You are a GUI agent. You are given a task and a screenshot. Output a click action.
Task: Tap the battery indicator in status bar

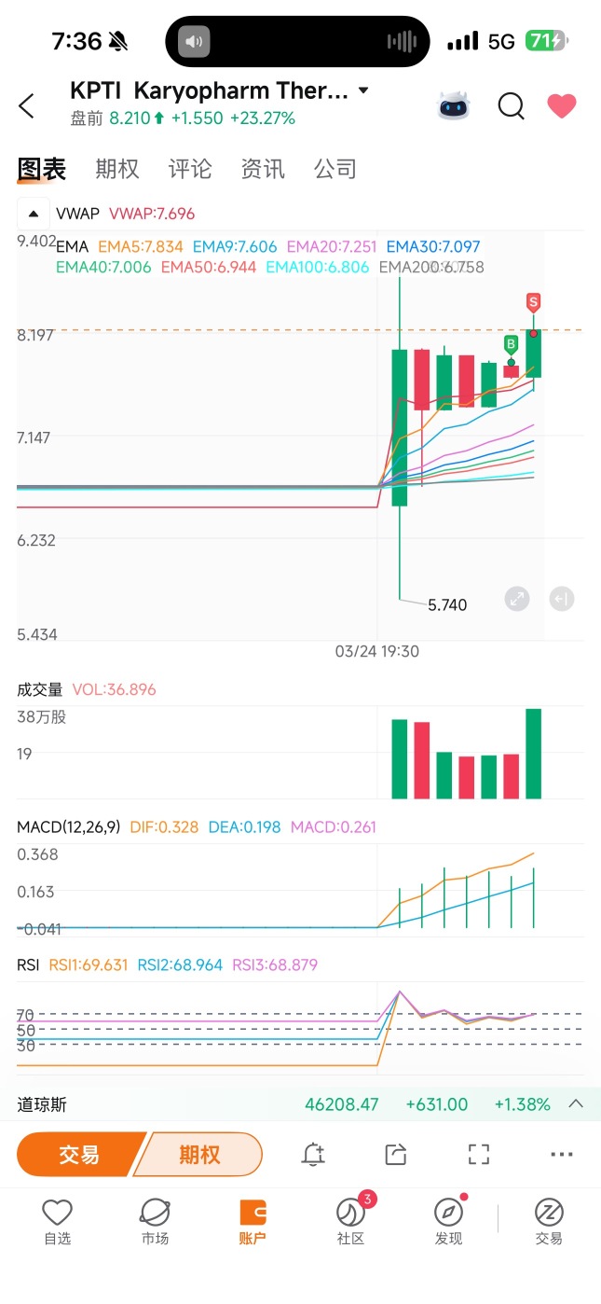tap(547, 41)
